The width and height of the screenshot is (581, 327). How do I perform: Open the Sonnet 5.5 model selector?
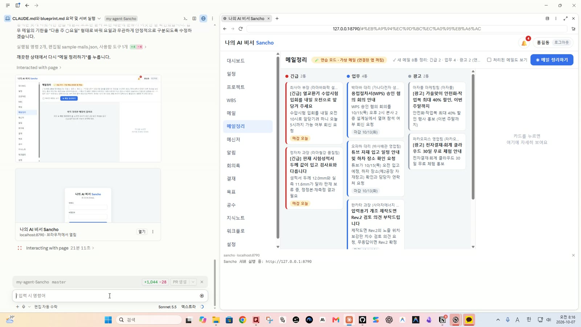[x=167, y=307]
